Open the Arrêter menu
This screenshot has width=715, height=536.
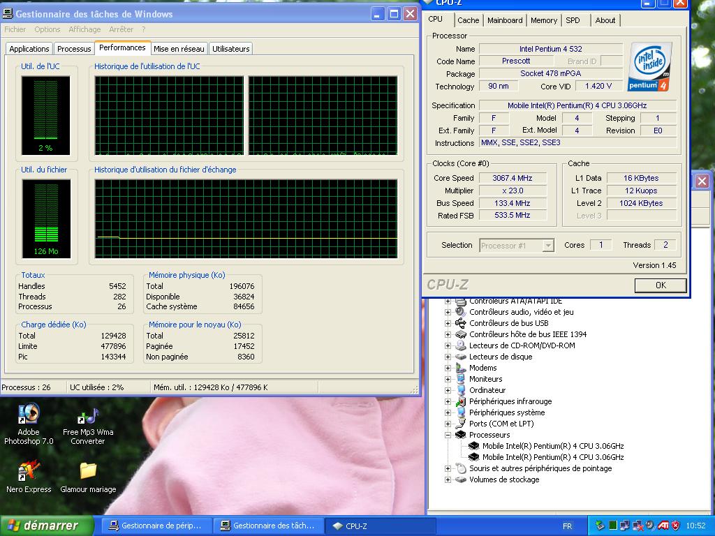[x=121, y=29]
